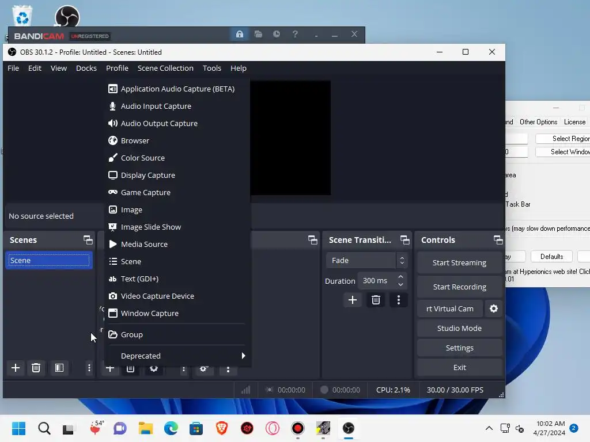Add a Color Source
590x442 pixels.
[177, 158]
